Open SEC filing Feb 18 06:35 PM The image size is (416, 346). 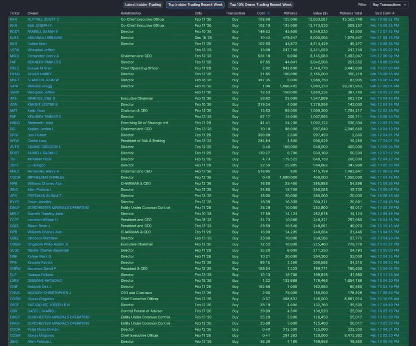click(385, 25)
